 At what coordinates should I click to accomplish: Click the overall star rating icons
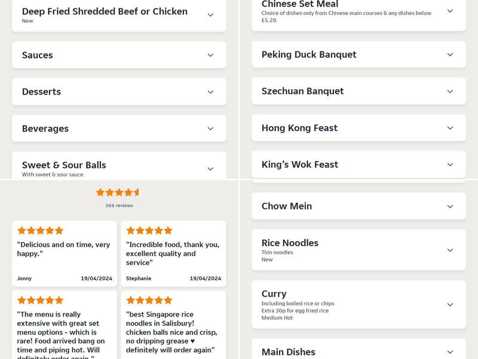[119, 193]
